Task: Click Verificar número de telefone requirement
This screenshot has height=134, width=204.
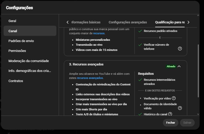Action: pyautogui.click(x=156, y=47)
